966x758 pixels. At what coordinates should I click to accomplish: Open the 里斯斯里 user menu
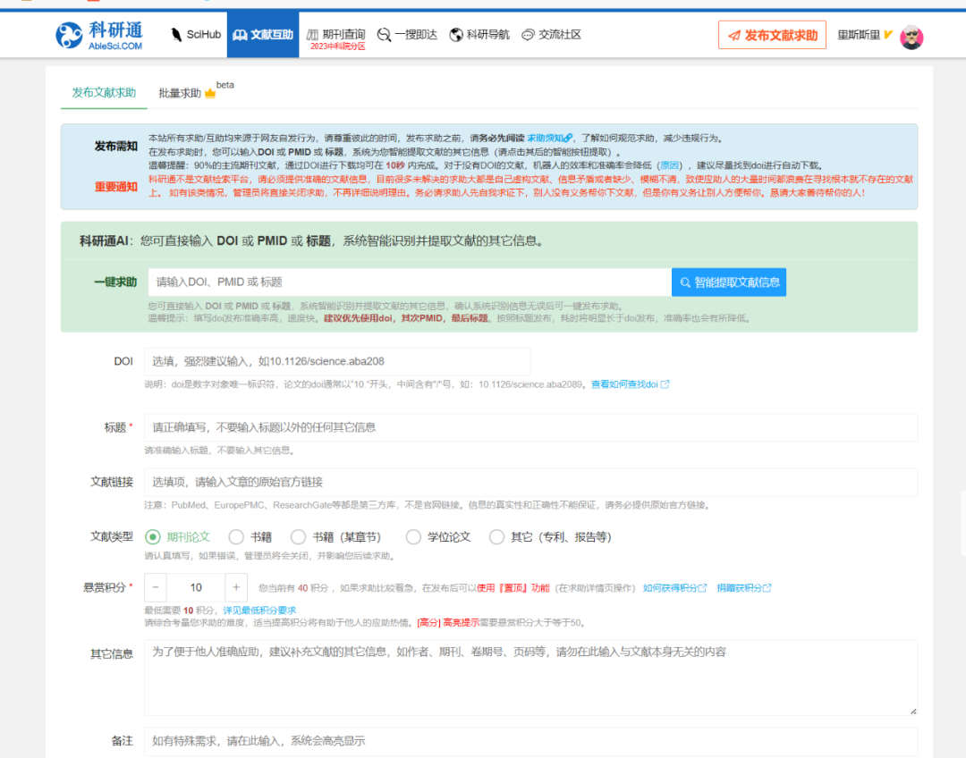859,36
